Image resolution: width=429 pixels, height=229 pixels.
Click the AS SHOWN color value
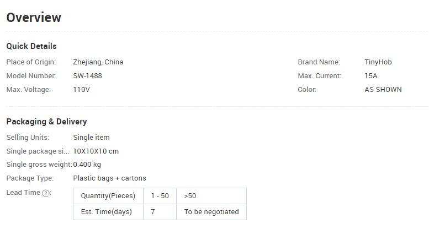[383, 90]
